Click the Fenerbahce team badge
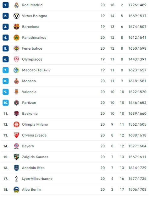 pos(16,48)
